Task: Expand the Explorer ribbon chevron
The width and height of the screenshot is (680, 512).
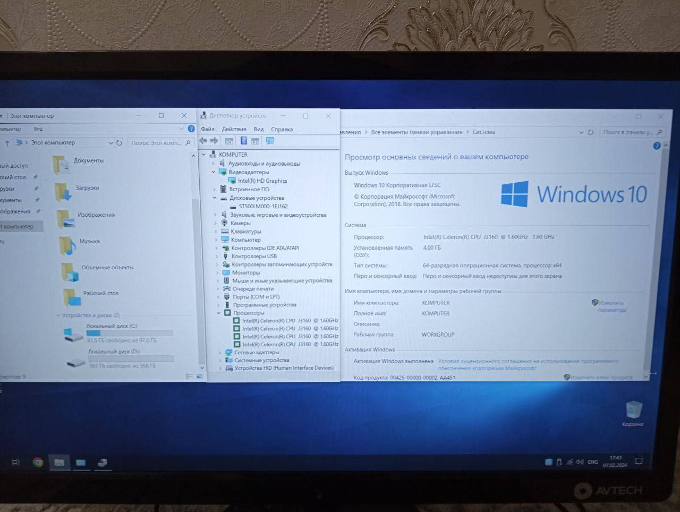Action: click(x=181, y=129)
